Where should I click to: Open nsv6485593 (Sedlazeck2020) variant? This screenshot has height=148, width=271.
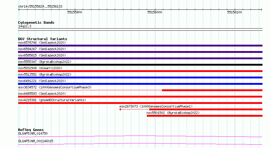point(42,94)
